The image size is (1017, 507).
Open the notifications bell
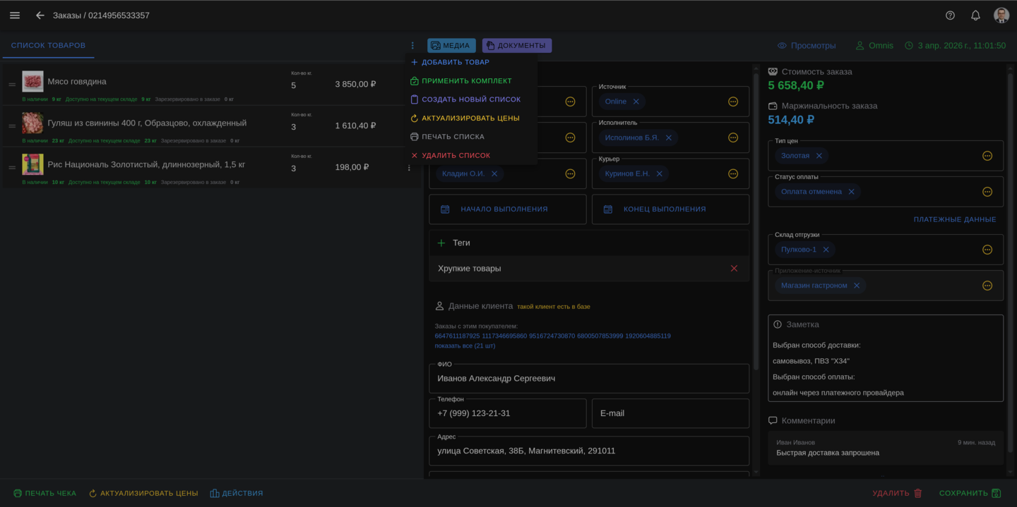point(975,16)
